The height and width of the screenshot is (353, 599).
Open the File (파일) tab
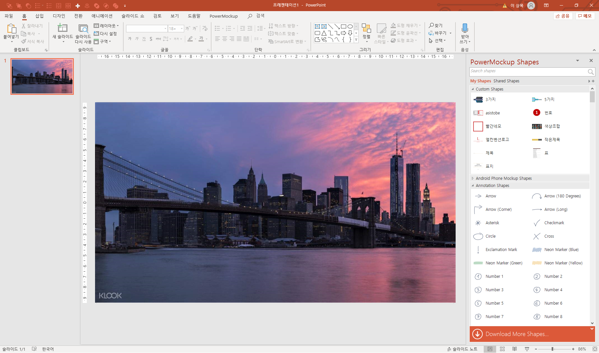click(x=9, y=16)
